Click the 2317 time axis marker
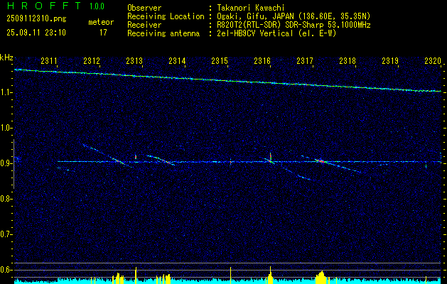 305,60
